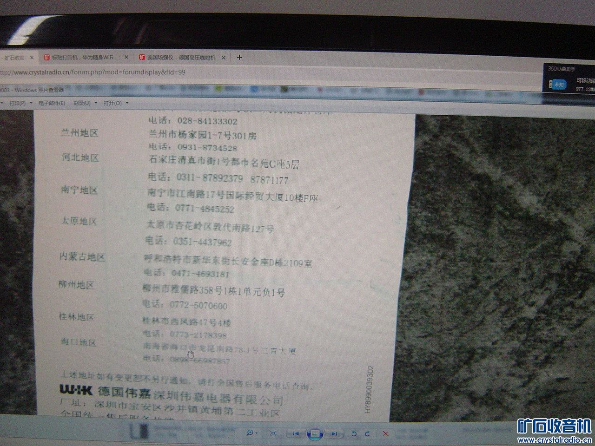Click the phone number 0311-87892379
The width and height of the screenshot is (595, 446).
pyautogui.click(x=210, y=178)
